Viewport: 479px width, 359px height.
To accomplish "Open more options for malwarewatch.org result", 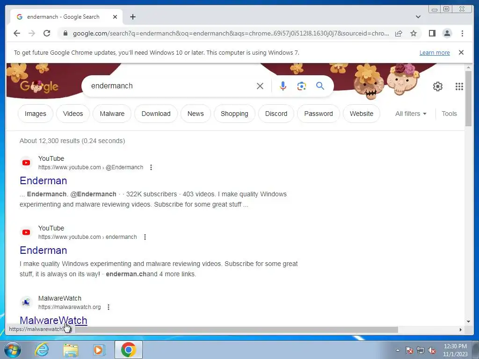I will tap(109, 307).
